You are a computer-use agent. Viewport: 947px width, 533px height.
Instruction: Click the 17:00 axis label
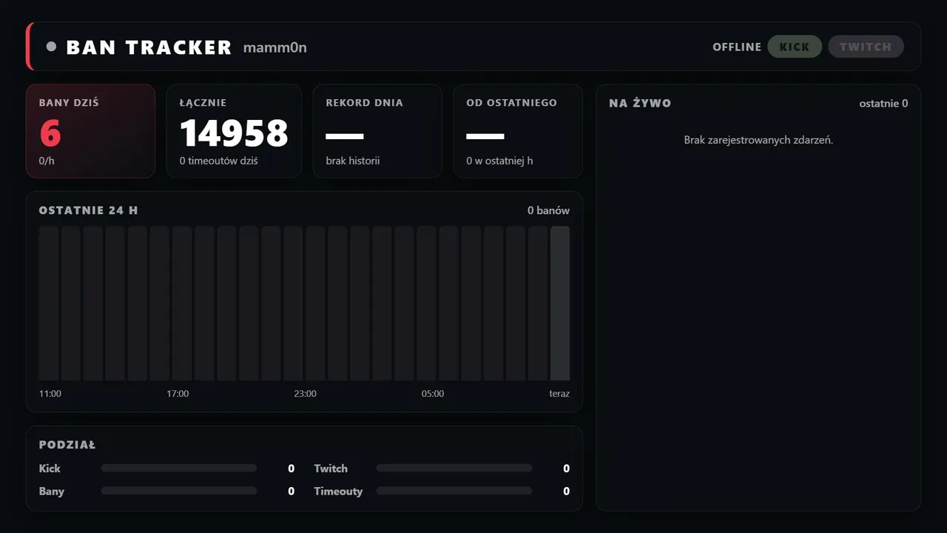pos(178,394)
